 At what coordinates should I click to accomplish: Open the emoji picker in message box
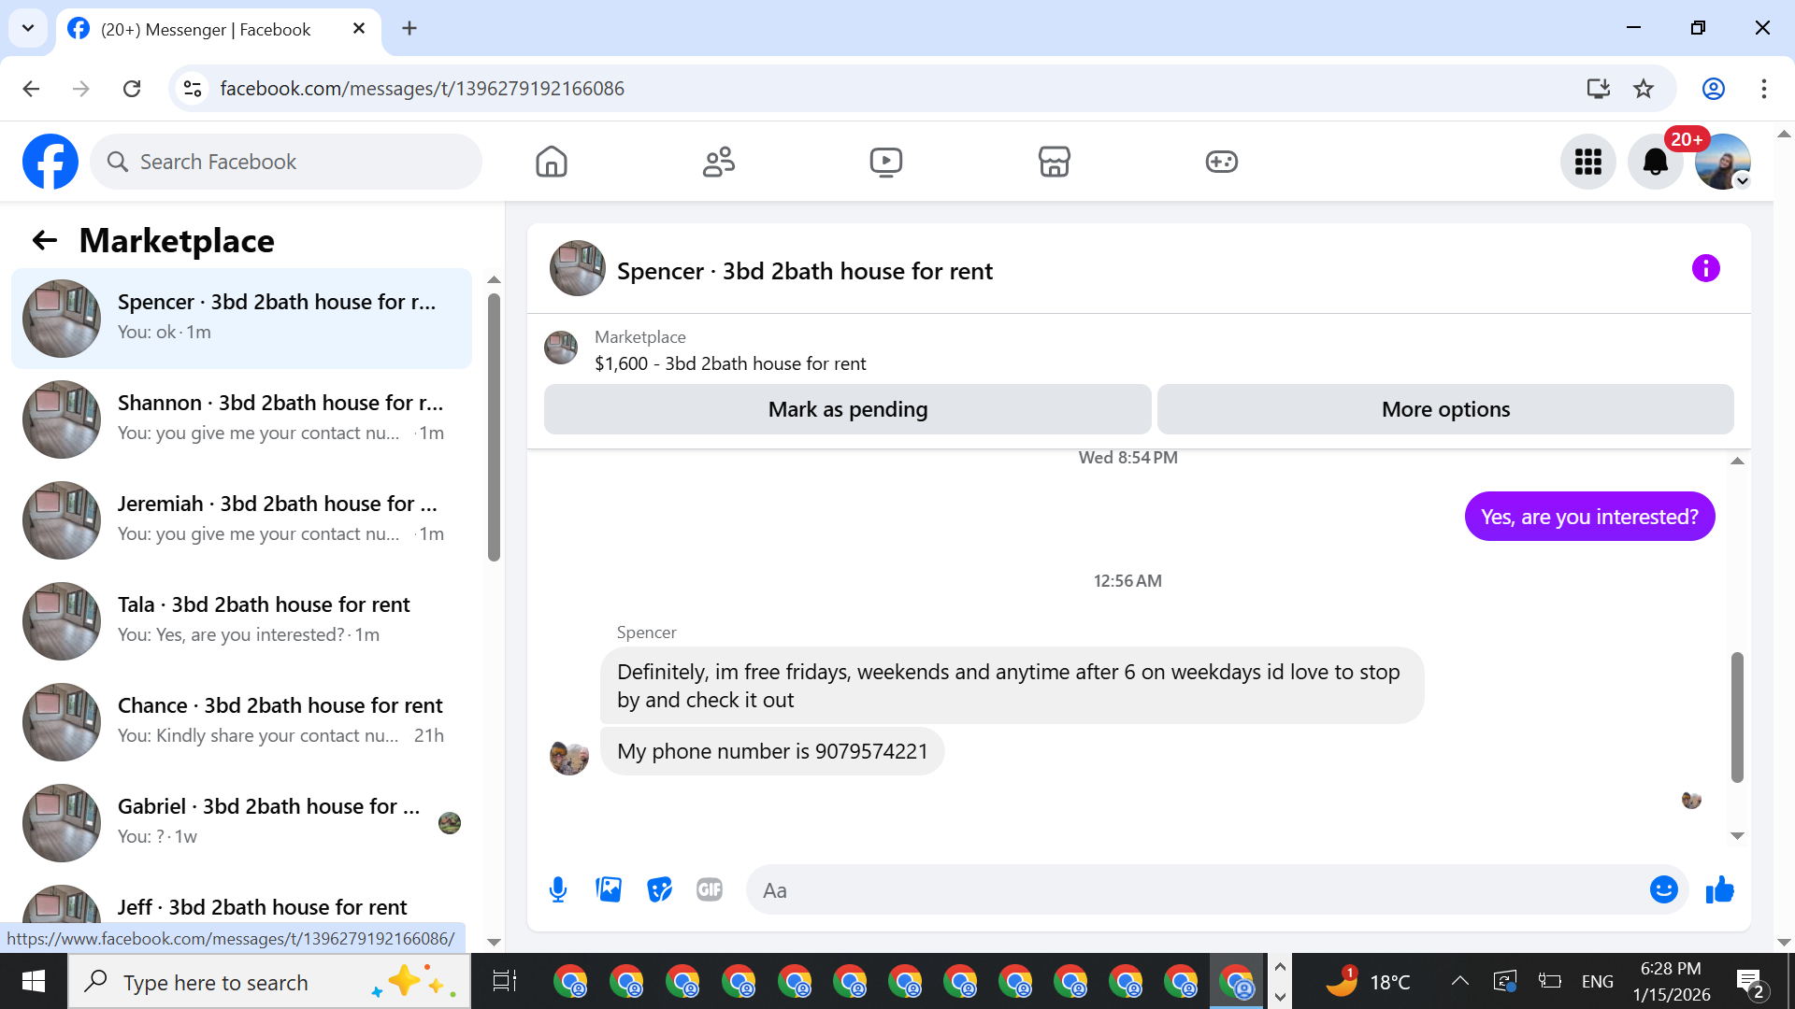click(x=1663, y=889)
